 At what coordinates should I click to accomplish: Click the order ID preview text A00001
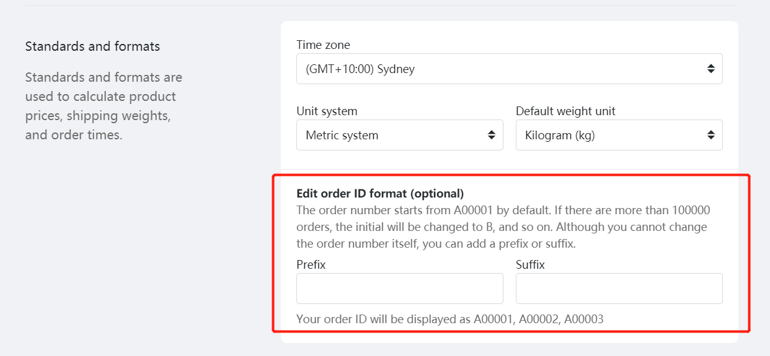tap(493, 319)
